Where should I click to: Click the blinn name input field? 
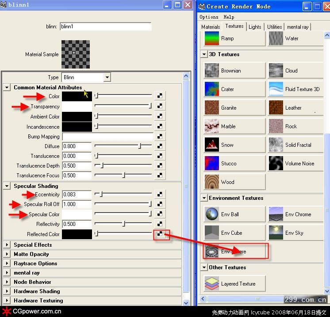point(105,27)
